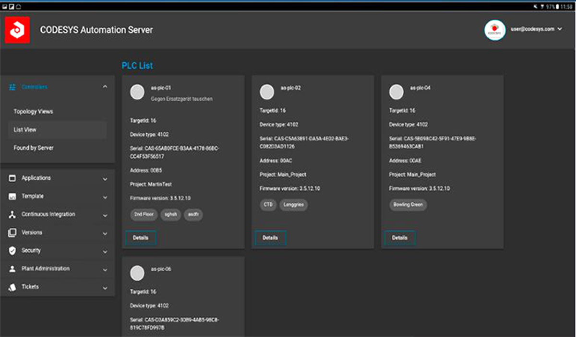This screenshot has height=337, width=576.
Task: Collapse the Controllers section chevron
Action: 105,87
